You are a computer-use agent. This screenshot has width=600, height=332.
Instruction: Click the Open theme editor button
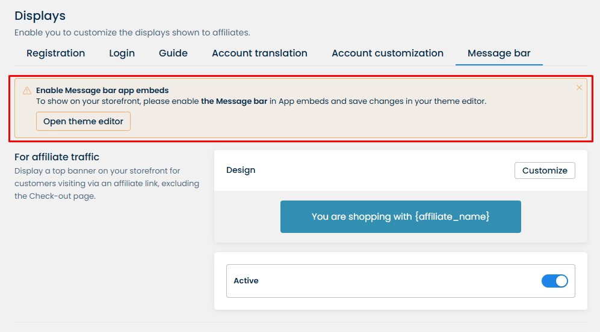(x=83, y=121)
